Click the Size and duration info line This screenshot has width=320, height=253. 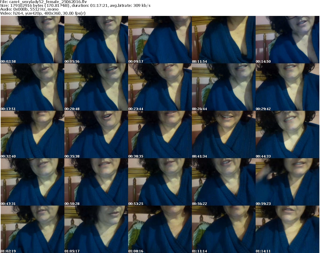pos(75,6)
